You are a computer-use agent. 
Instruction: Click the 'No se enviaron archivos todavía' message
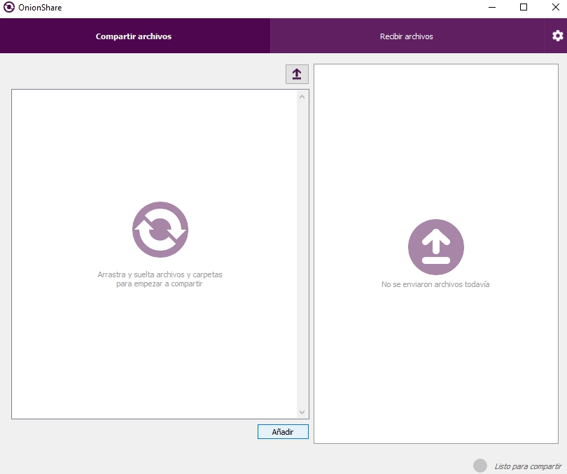tap(435, 285)
